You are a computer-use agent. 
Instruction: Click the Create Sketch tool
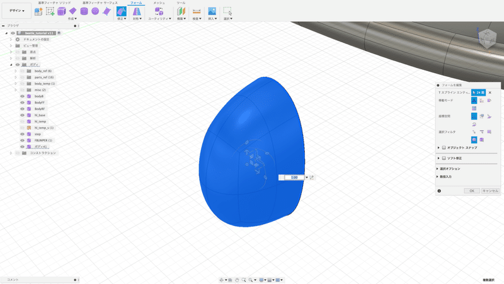tap(50, 11)
